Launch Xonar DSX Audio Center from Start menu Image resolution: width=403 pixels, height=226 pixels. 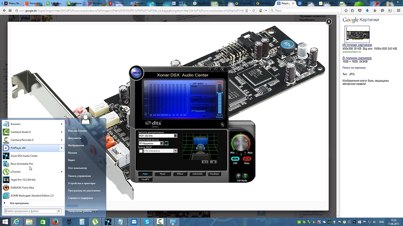[33, 156]
